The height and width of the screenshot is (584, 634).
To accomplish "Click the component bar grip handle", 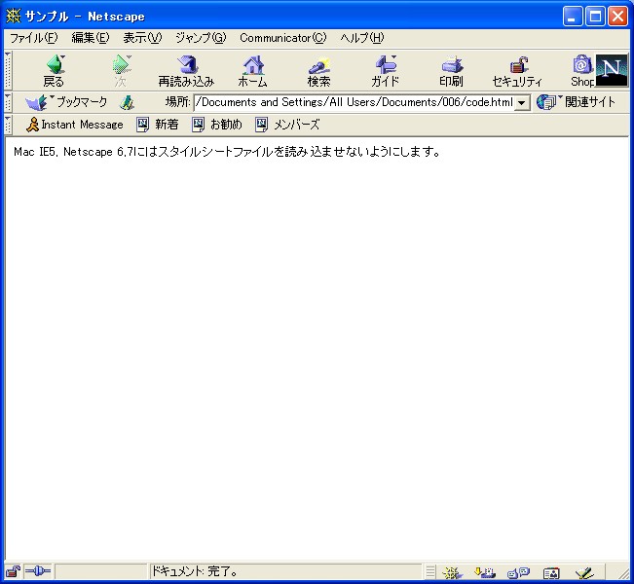I will coord(430,572).
